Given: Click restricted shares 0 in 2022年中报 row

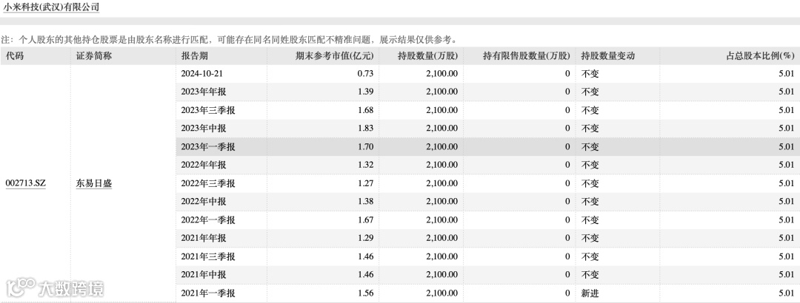Looking at the screenshot, I should [567, 202].
